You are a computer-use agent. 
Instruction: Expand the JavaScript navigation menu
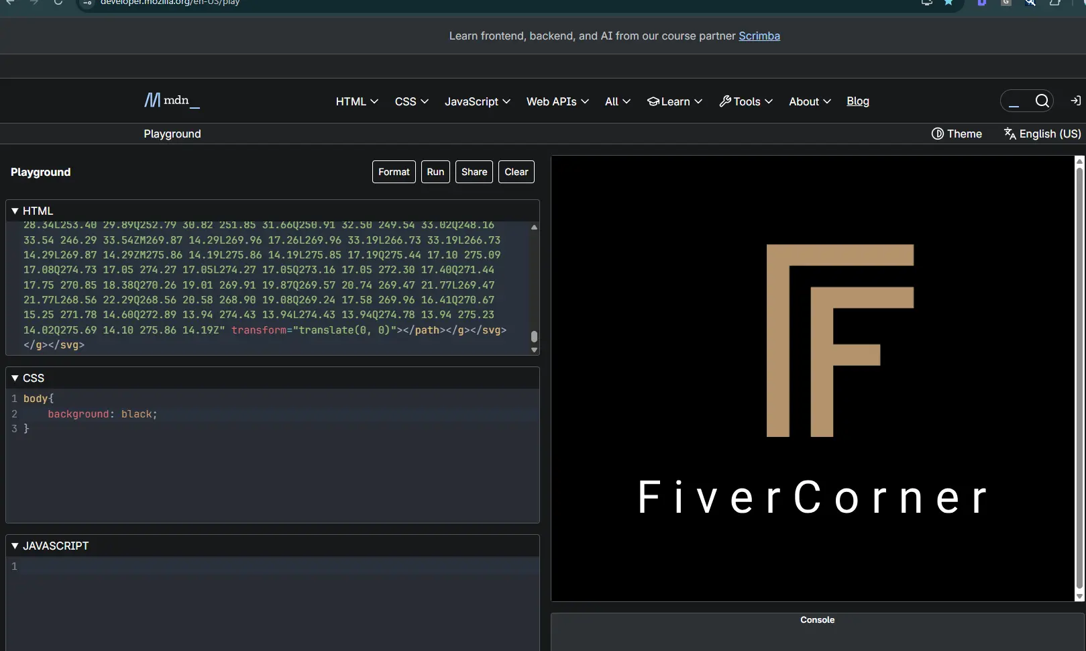point(477,101)
